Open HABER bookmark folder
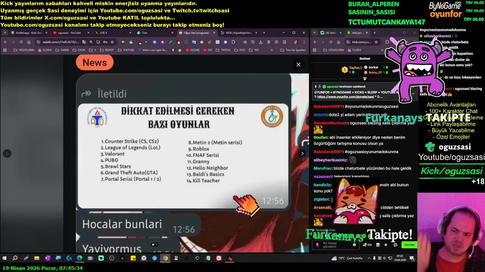Viewport: 485px width, 272px height. click(x=62, y=50)
